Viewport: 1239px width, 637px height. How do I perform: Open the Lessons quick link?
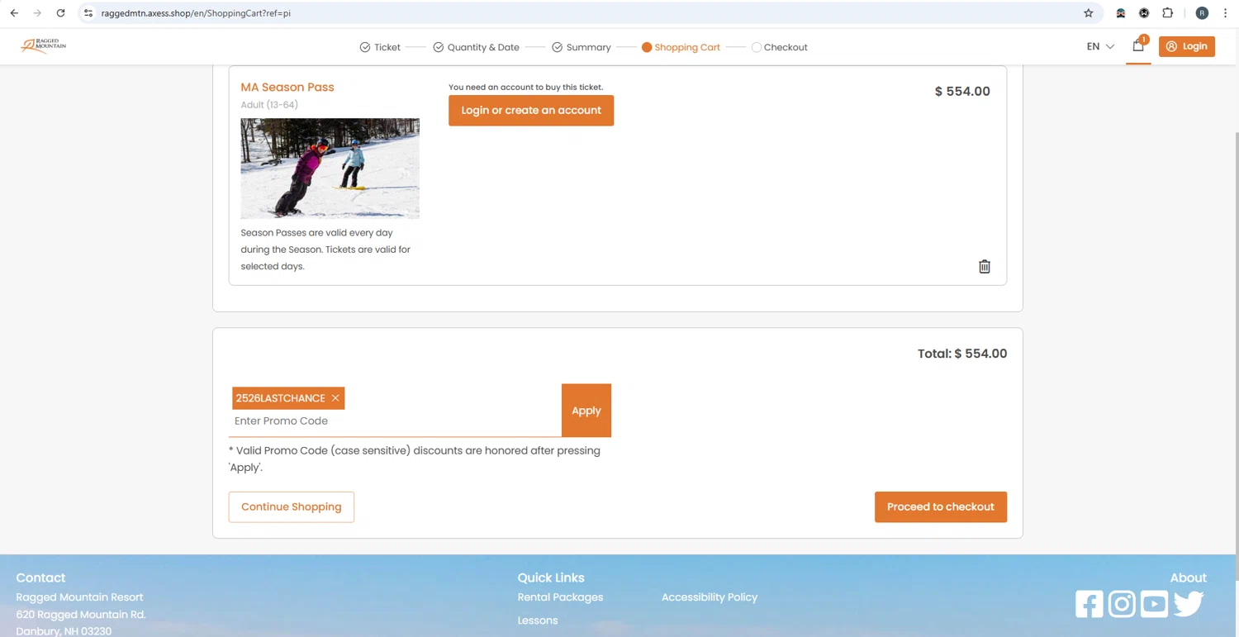[x=538, y=620]
